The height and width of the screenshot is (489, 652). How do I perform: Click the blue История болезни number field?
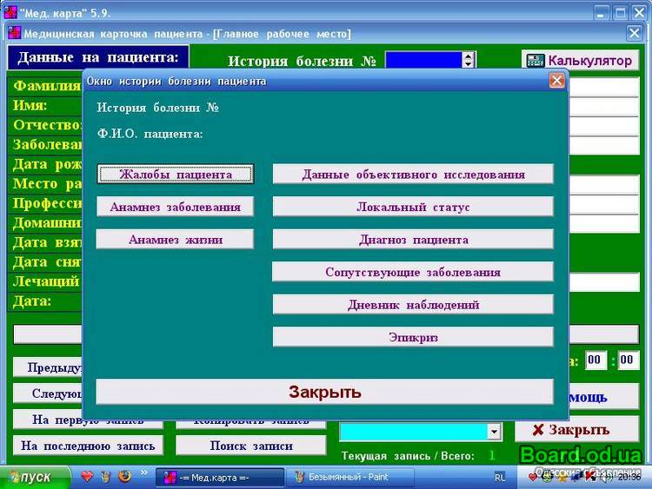423,61
